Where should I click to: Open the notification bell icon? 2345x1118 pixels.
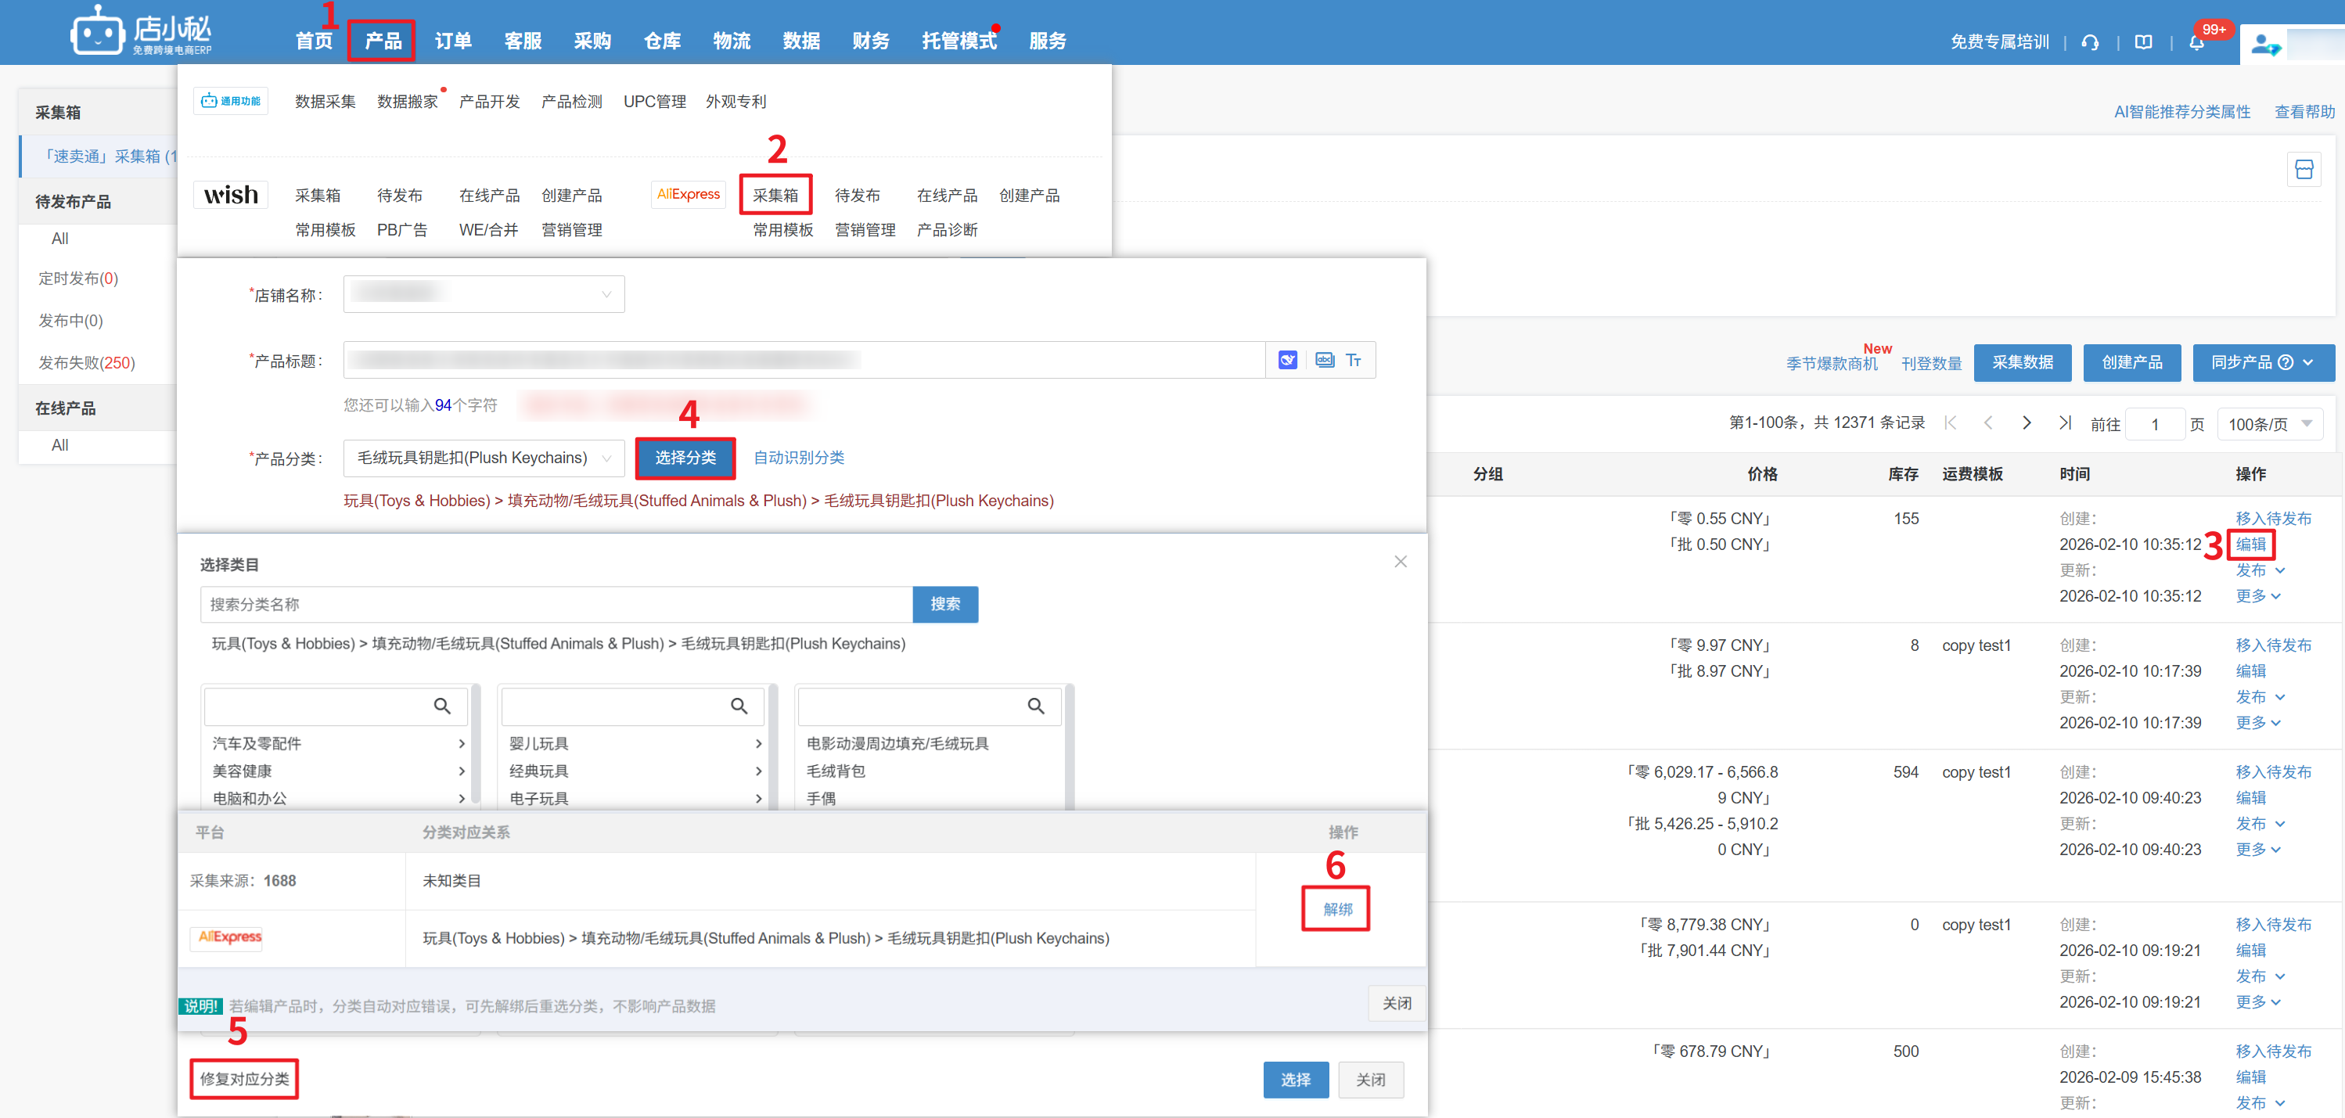point(2196,42)
